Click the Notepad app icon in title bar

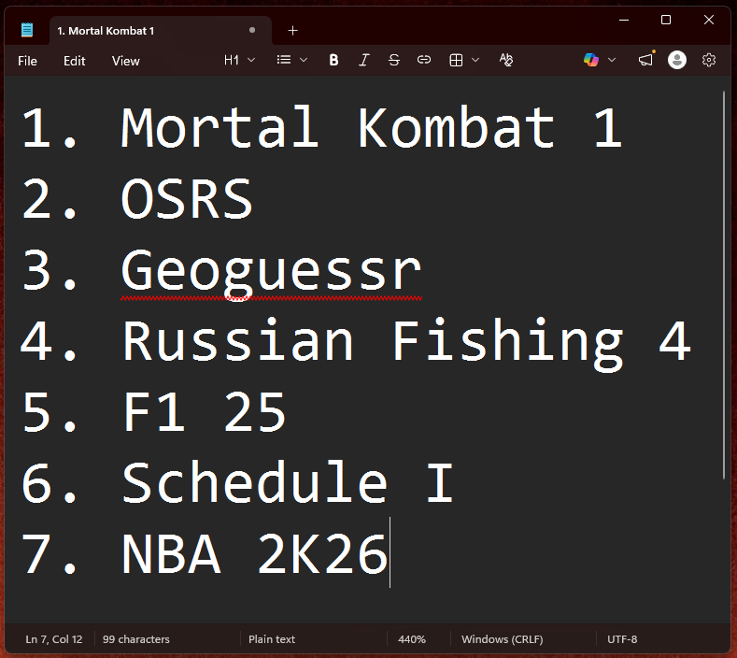click(x=27, y=30)
